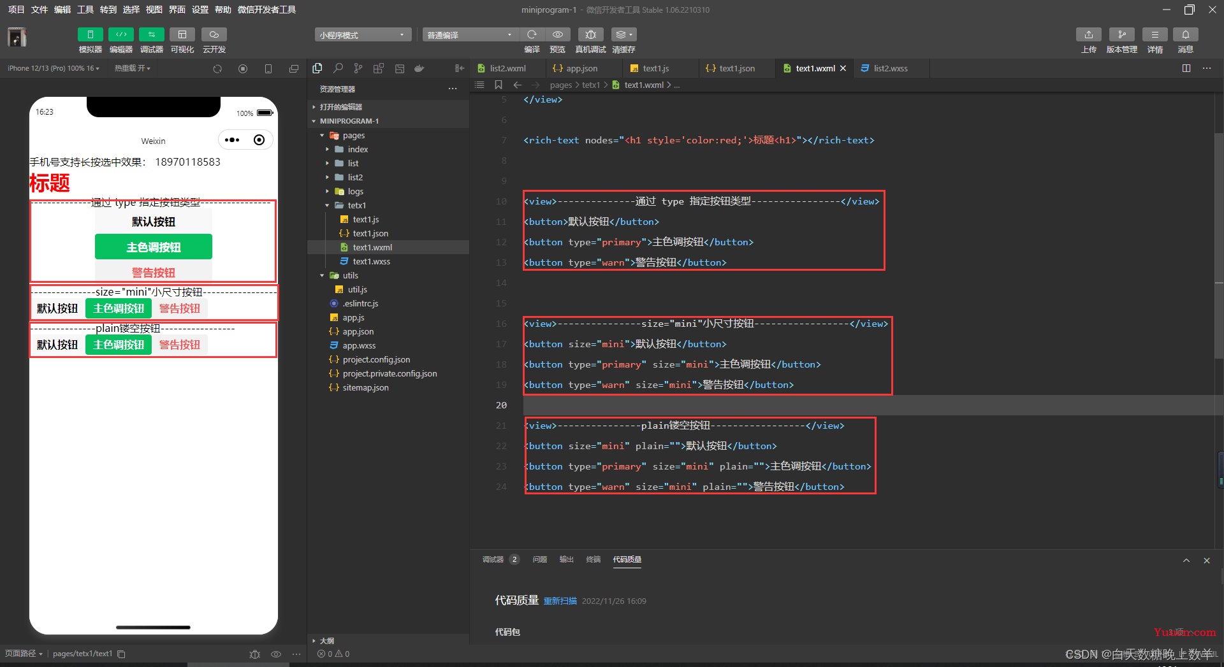
Task: Switch to the 问题 panel tab
Action: (540, 559)
